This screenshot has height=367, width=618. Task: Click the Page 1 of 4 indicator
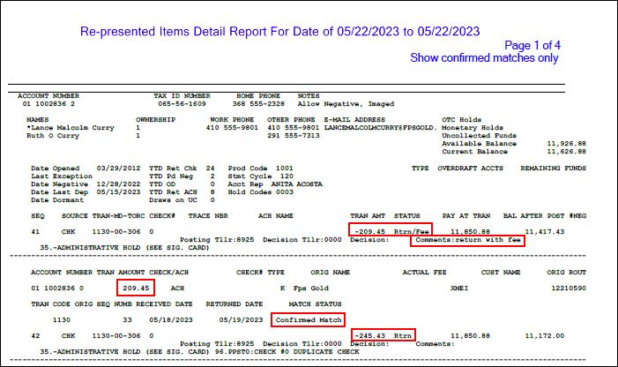[532, 45]
